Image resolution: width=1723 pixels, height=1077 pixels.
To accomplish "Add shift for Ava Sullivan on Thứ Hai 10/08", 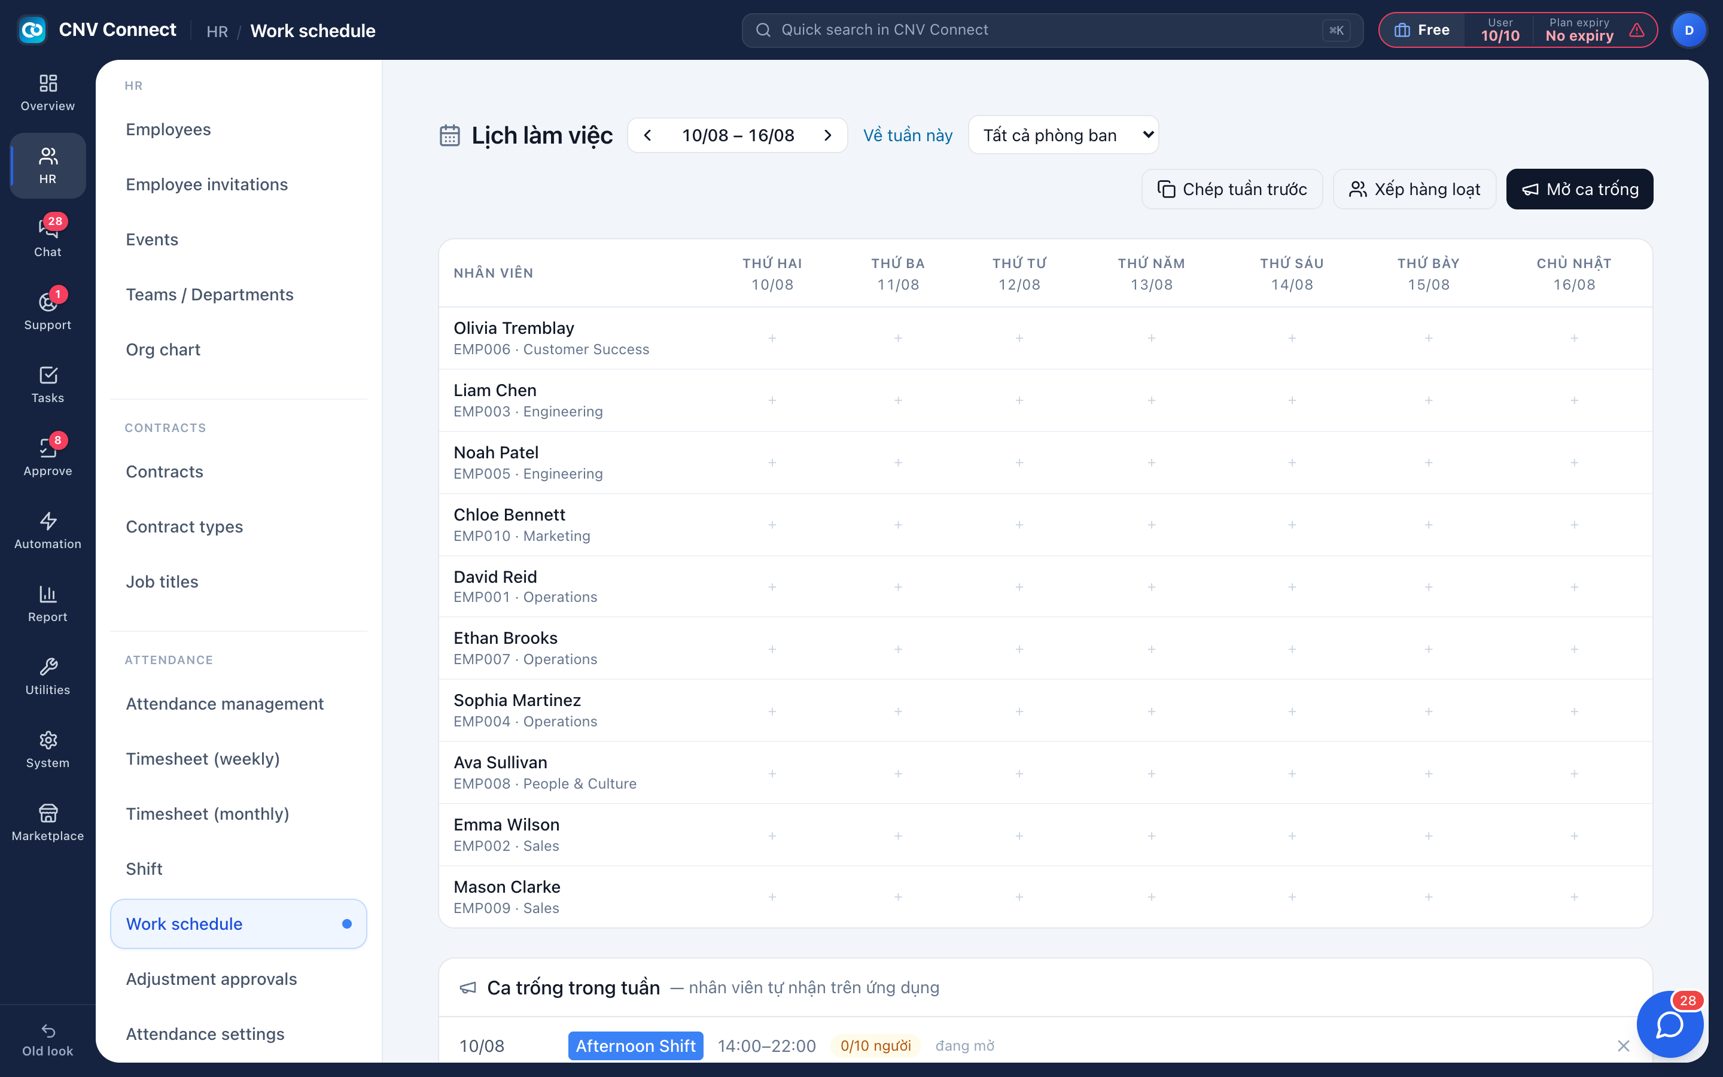I will point(772,774).
